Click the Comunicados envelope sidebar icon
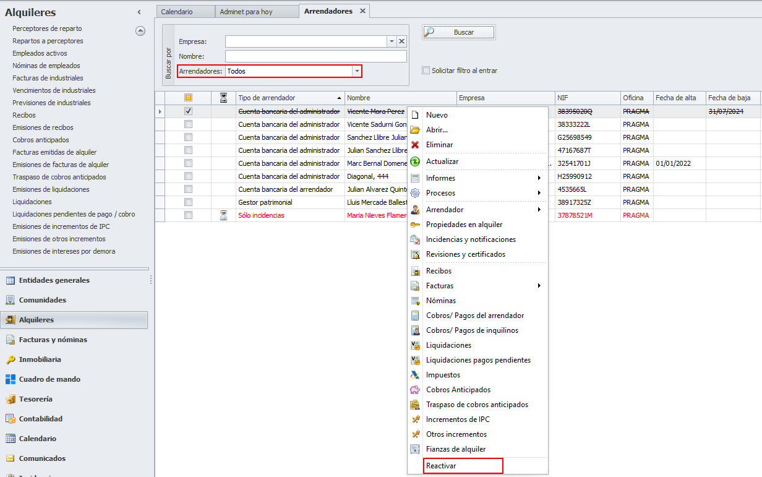Image resolution: width=762 pixels, height=477 pixels. (x=11, y=458)
